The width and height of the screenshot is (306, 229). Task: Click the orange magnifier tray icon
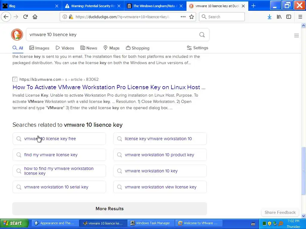[281, 224]
